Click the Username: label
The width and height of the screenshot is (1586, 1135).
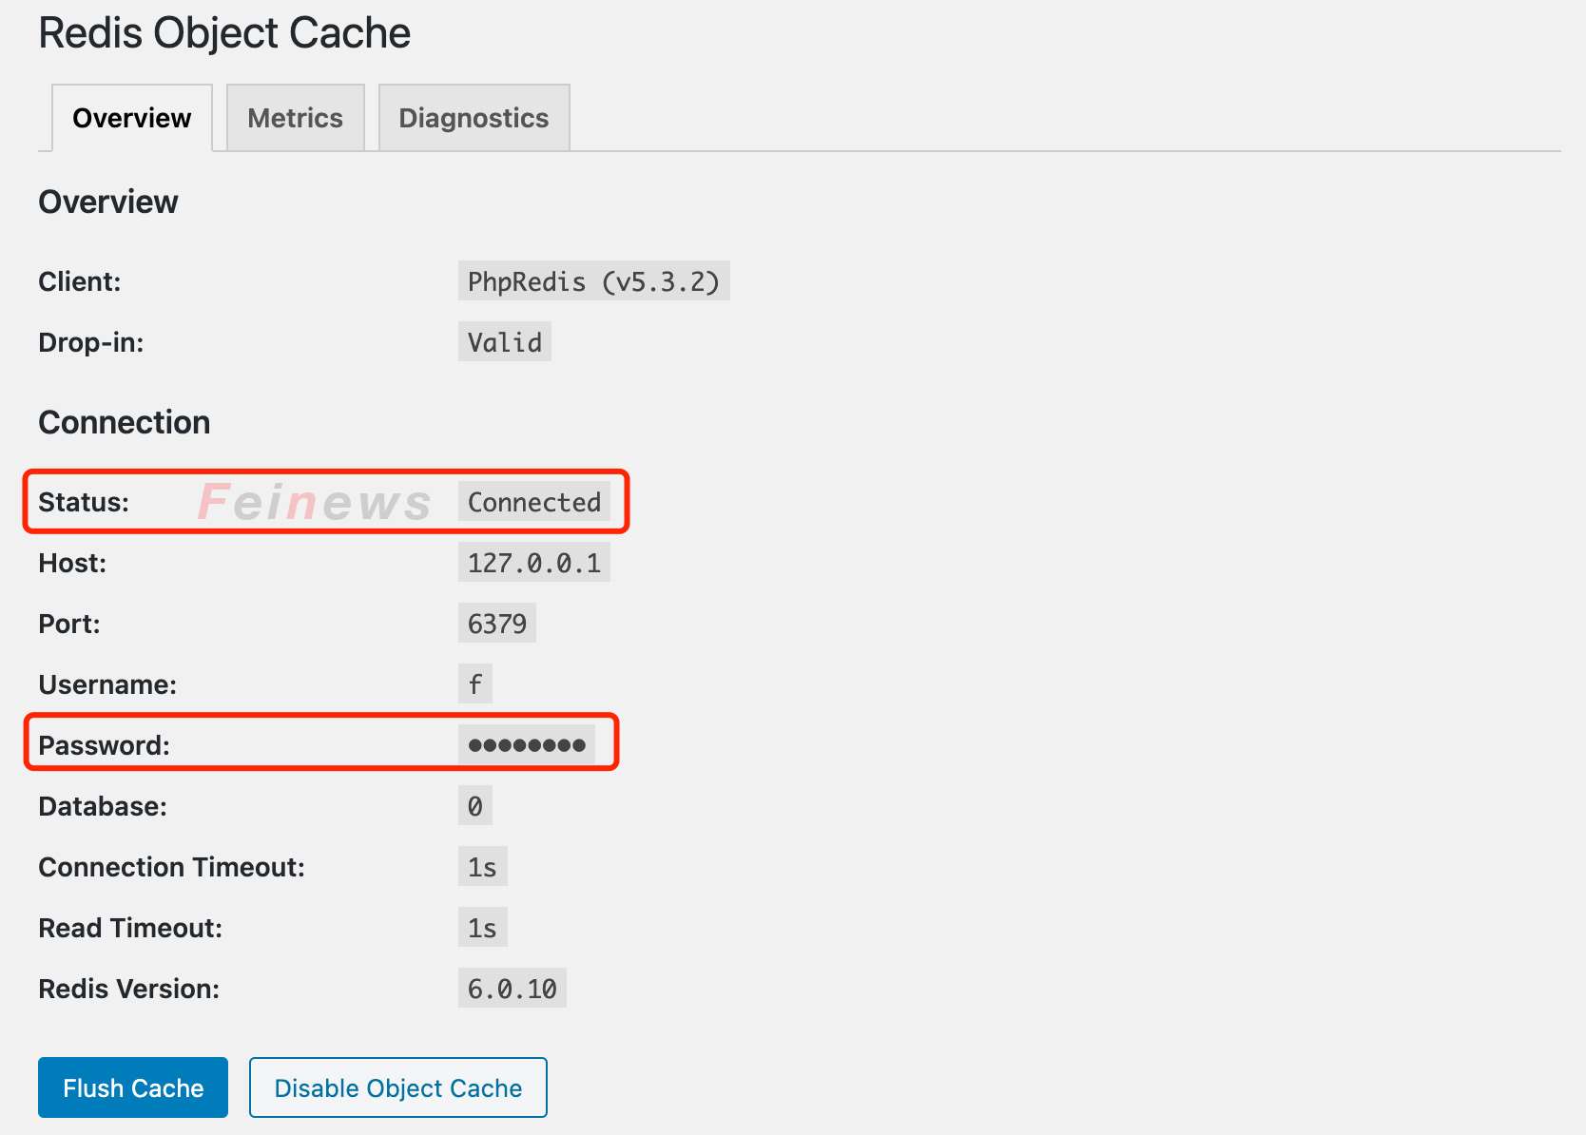[x=107, y=684]
